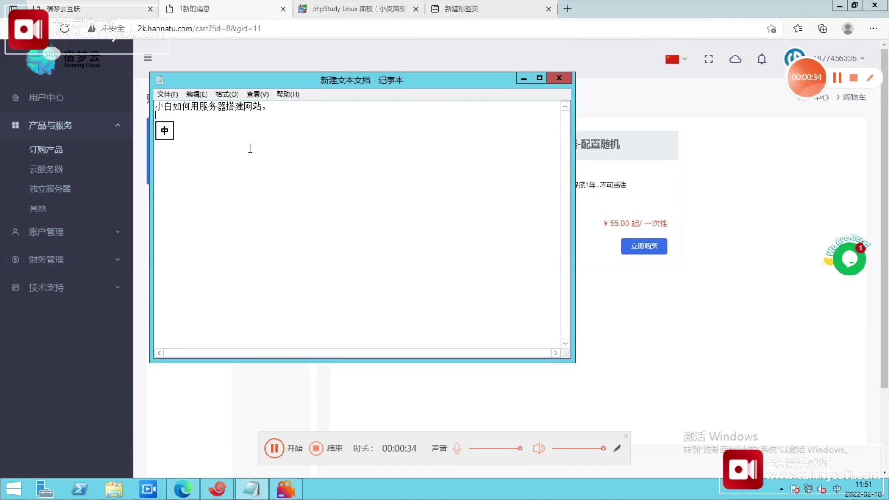The height and width of the screenshot is (500, 889).
Task: Click the hamburger menu icon
Action: [148, 57]
